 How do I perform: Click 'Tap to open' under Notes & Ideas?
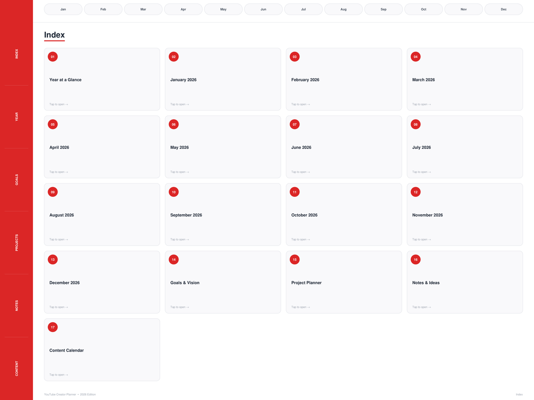[x=422, y=307]
